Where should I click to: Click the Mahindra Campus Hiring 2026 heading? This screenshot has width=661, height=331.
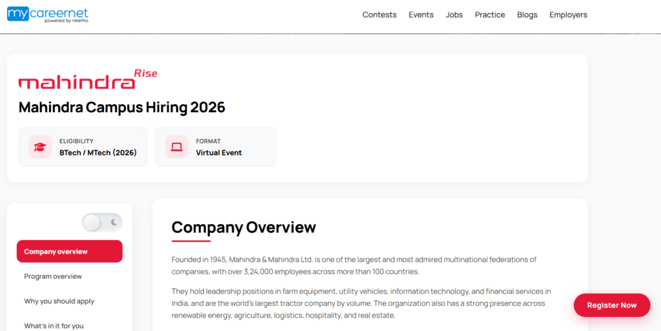click(122, 108)
